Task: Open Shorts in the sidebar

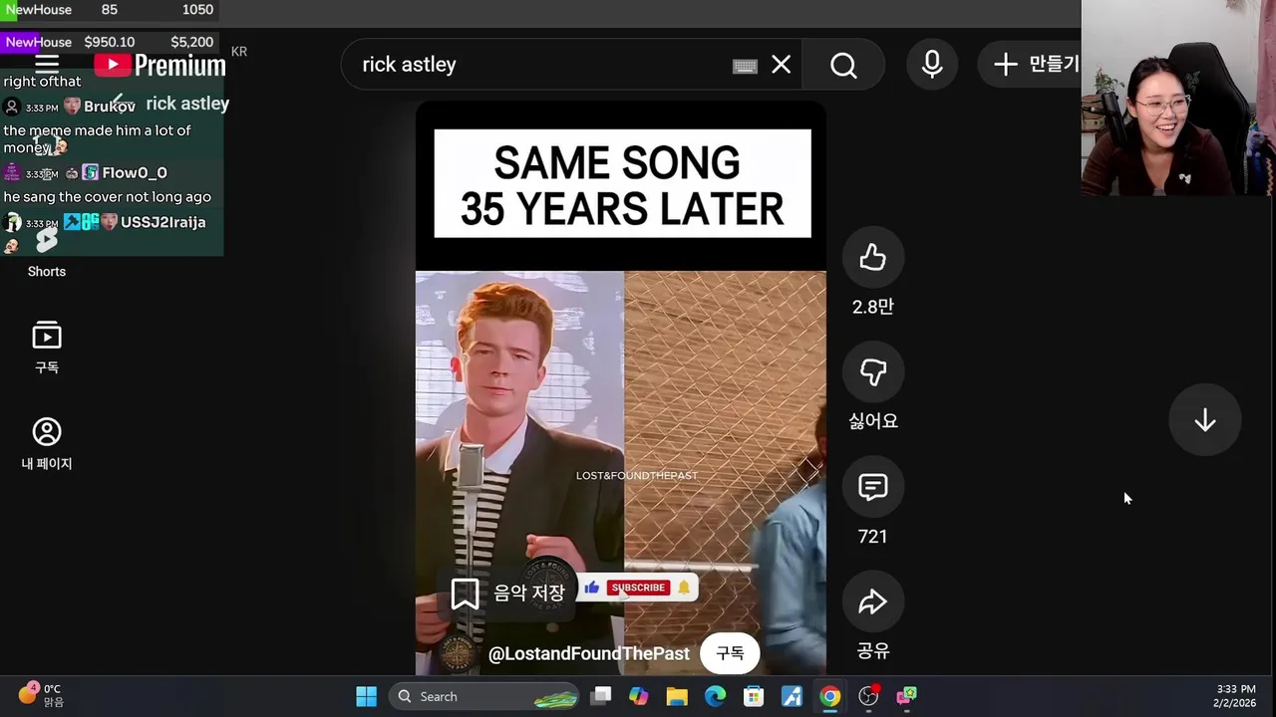Action: [x=47, y=253]
